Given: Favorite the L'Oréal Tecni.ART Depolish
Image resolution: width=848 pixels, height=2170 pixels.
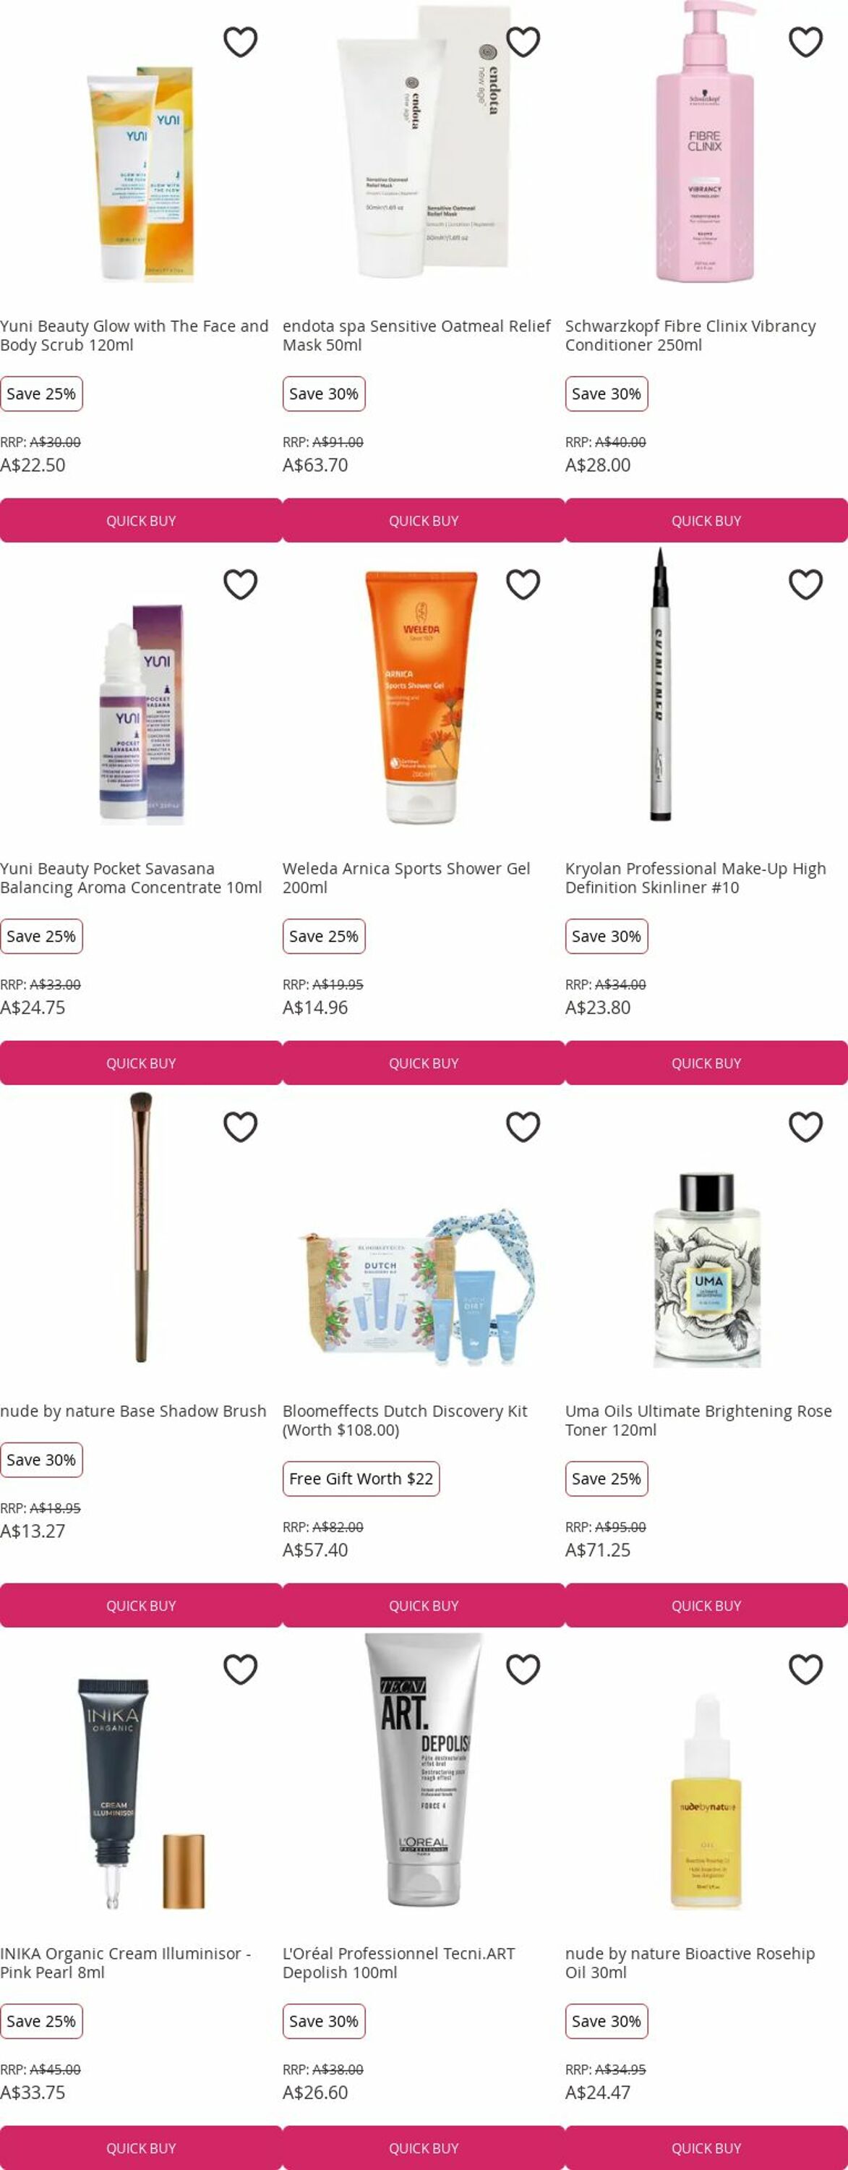Looking at the screenshot, I should (x=523, y=1669).
